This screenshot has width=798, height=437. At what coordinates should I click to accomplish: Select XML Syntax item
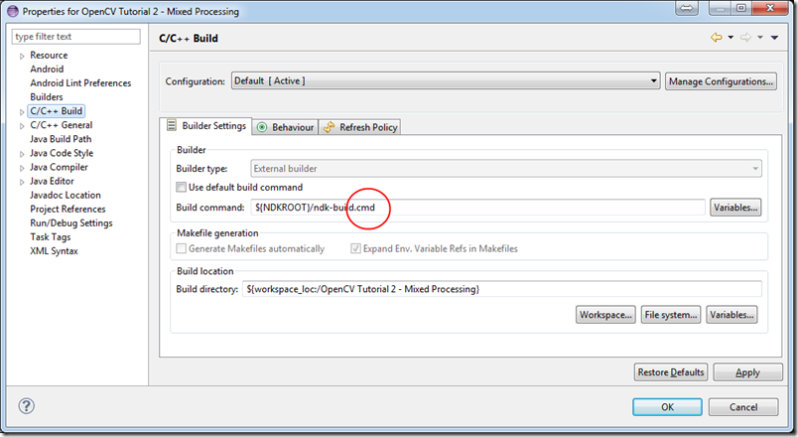click(54, 251)
